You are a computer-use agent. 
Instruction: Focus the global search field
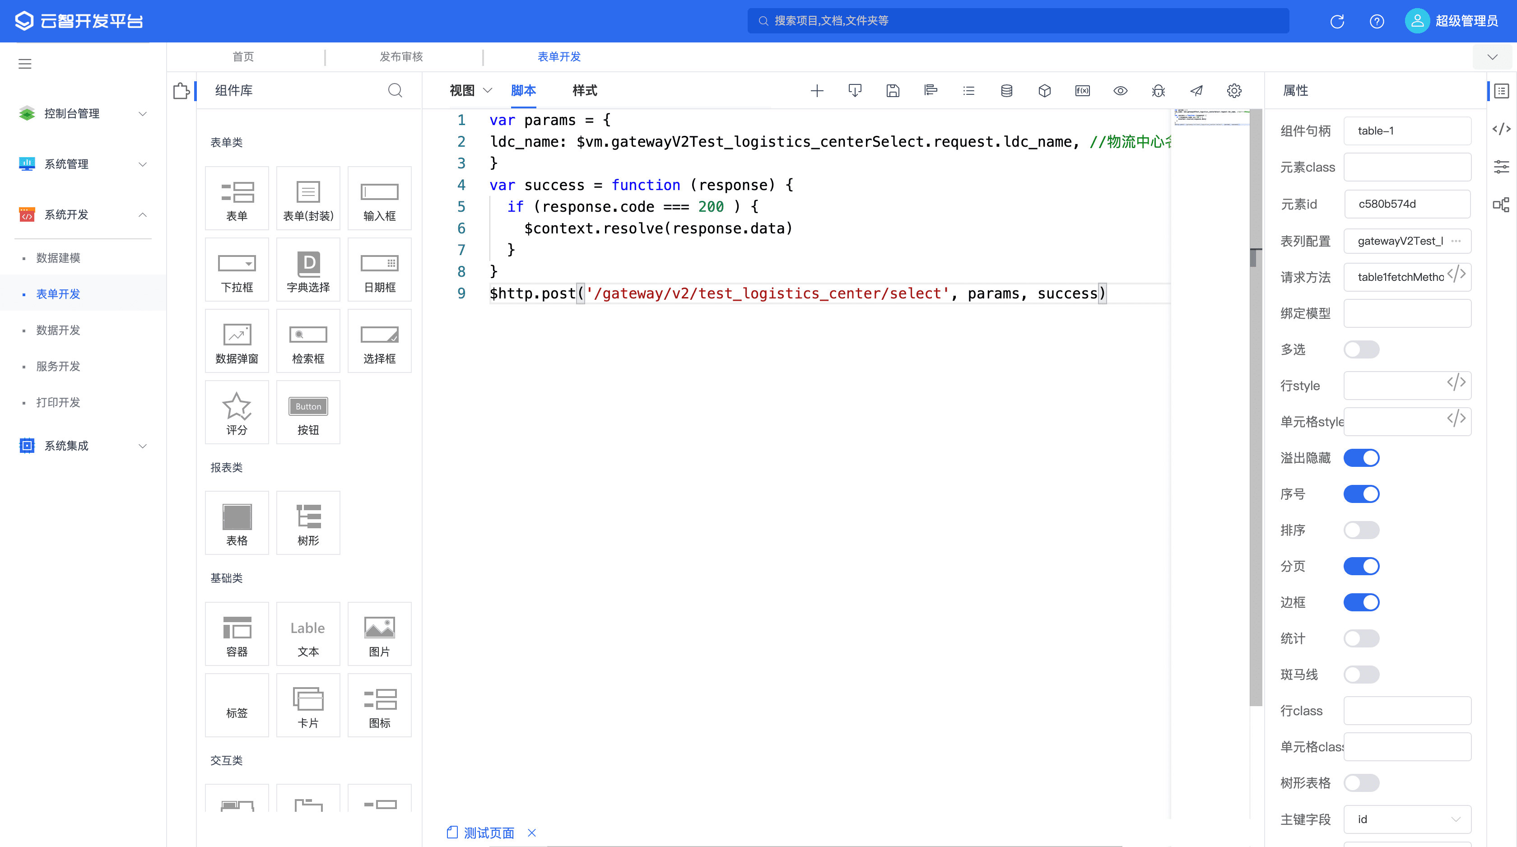point(1018,21)
